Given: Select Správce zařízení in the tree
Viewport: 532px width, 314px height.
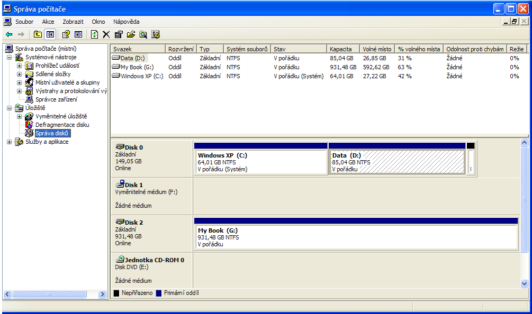Looking at the screenshot, I should pyautogui.click(x=56, y=99).
